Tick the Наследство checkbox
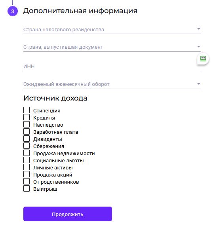The height and width of the screenshot is (226, 211). [x=27, y=124]
